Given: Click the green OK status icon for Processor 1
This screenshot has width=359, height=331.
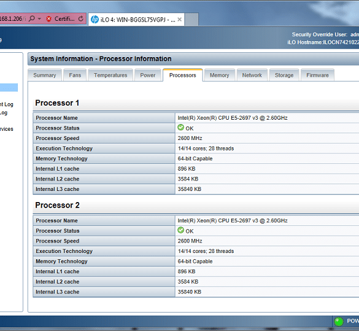Looking at the screenshot, I should [180, 127].
